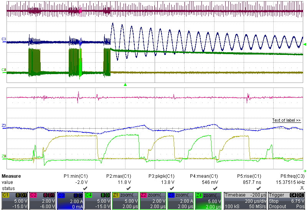Click the 'value' row label
307x210 pixels.
point(7,182)
